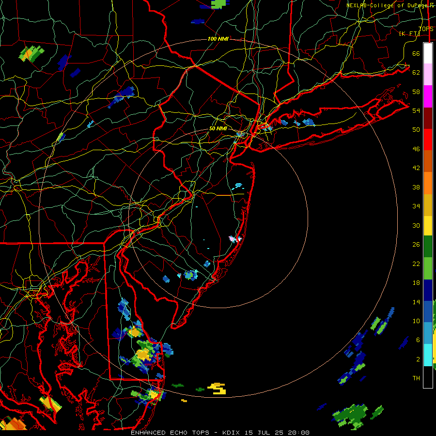The height and width of the screenshot is (436, 436).
Task: Select the dark green legend swatch
Action: (428, 247)
